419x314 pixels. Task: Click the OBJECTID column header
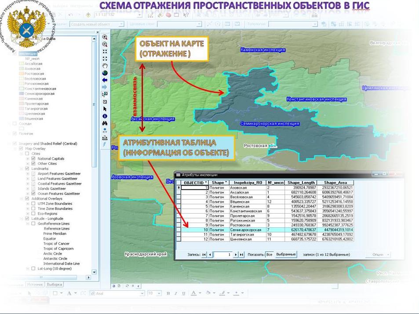coord(195,183)
